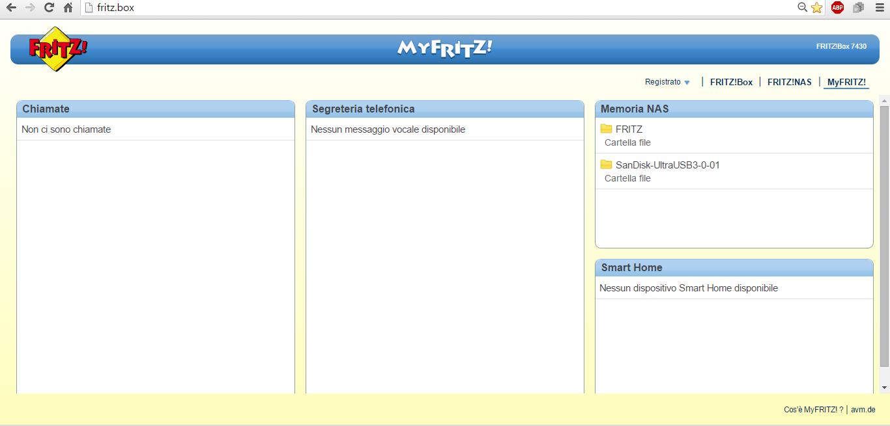The width and height of the screenshot is (890, 426).
Task: Click the scrollbar down arrow
Action: (x=884, y=388)
